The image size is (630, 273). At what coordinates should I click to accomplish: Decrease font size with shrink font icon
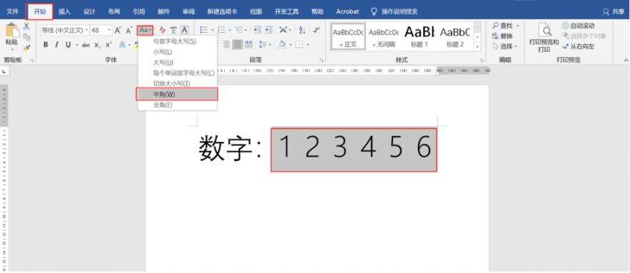[x=128, y=30]
